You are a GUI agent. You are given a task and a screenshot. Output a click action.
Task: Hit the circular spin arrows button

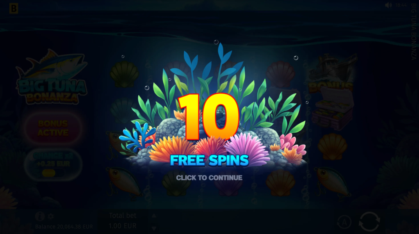click(369, 221)
